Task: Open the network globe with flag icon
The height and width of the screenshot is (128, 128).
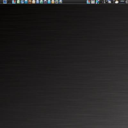Action: [x=98, y=2]
